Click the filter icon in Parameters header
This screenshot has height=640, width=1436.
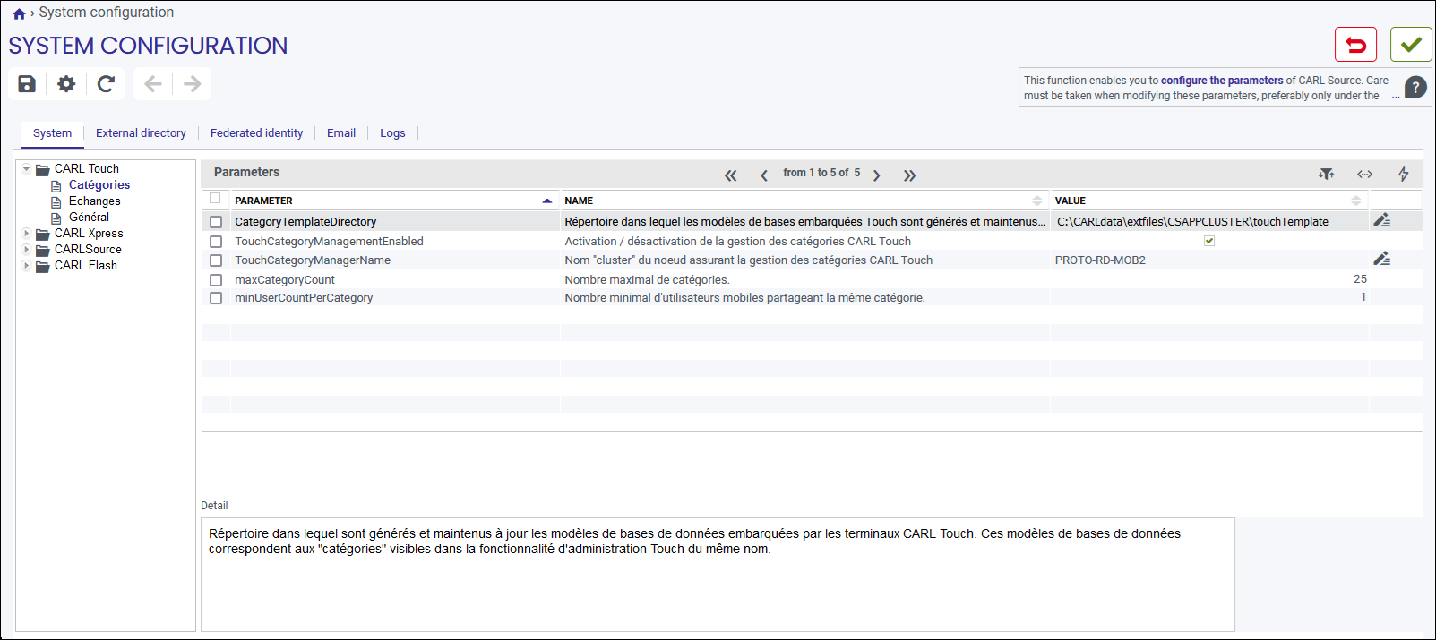click(x=1327, y=174)
